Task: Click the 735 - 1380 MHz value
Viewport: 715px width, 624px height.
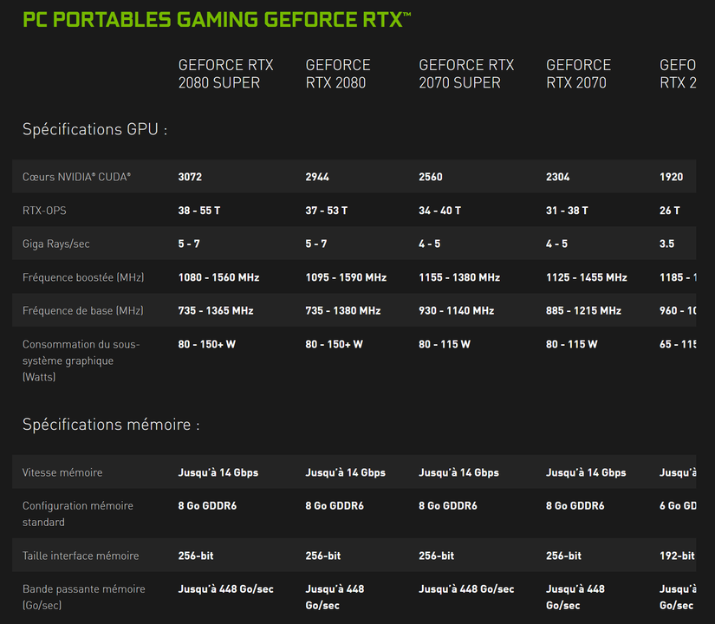Action: coord(343,310)
